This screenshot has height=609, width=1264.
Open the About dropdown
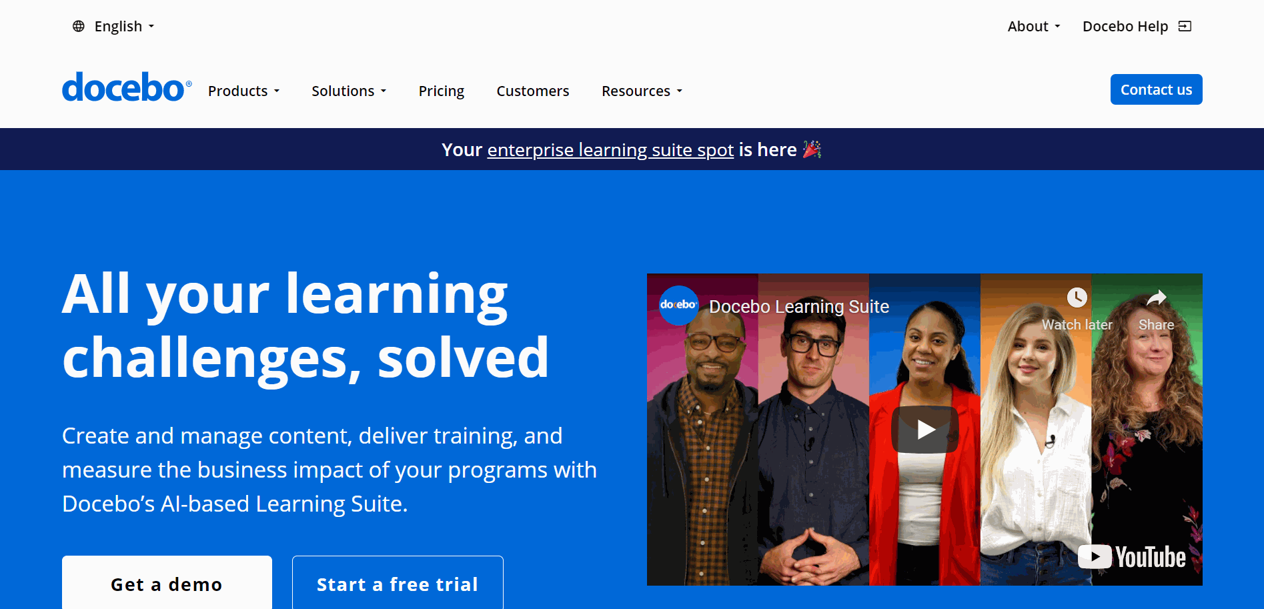pos(1033,26)
